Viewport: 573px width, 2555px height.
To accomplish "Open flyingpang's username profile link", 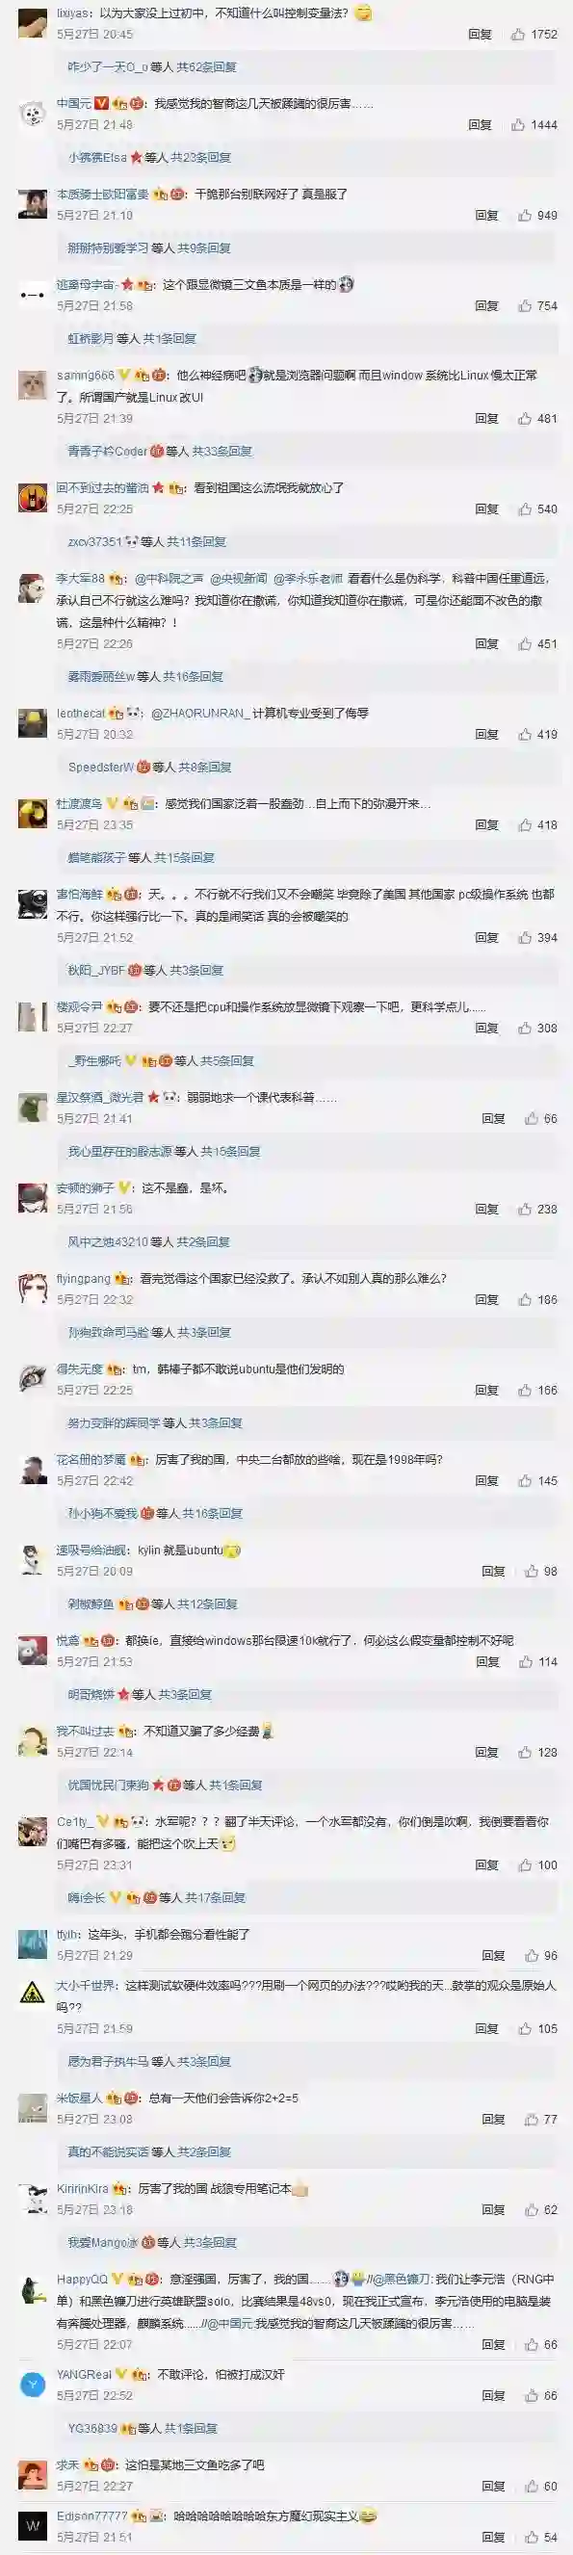I will 83,1279.
